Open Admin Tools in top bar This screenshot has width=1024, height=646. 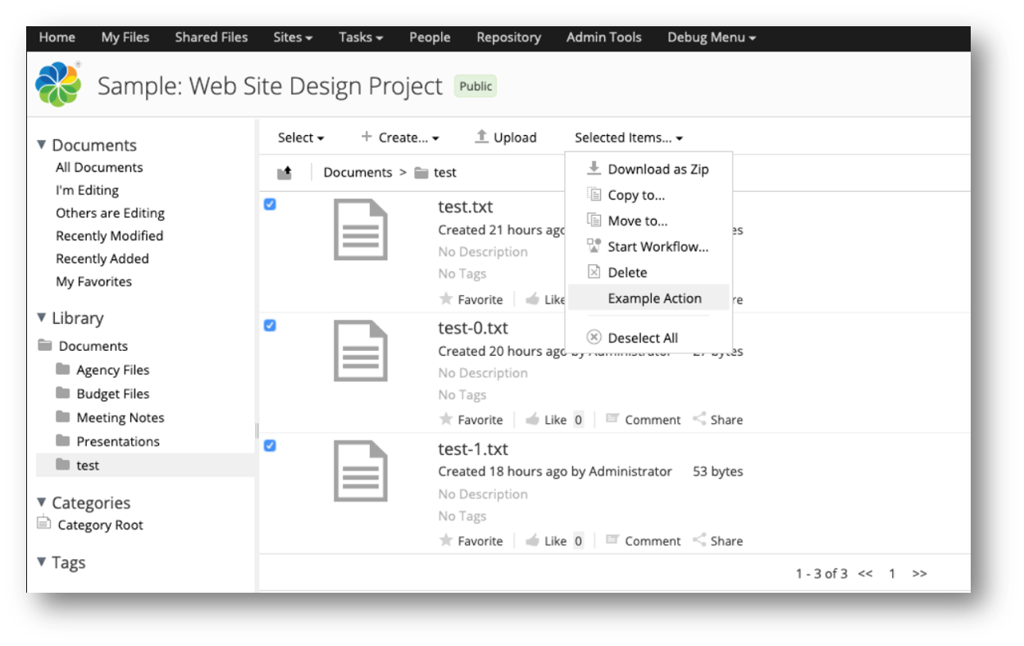coord(604,38)
